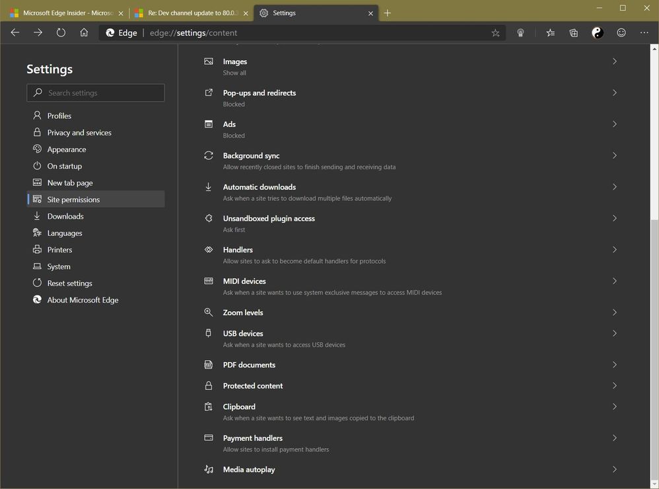The width and height of the screenshot is (659, 489).
Task: Expand the Background sync chevron
Action: 615,155
